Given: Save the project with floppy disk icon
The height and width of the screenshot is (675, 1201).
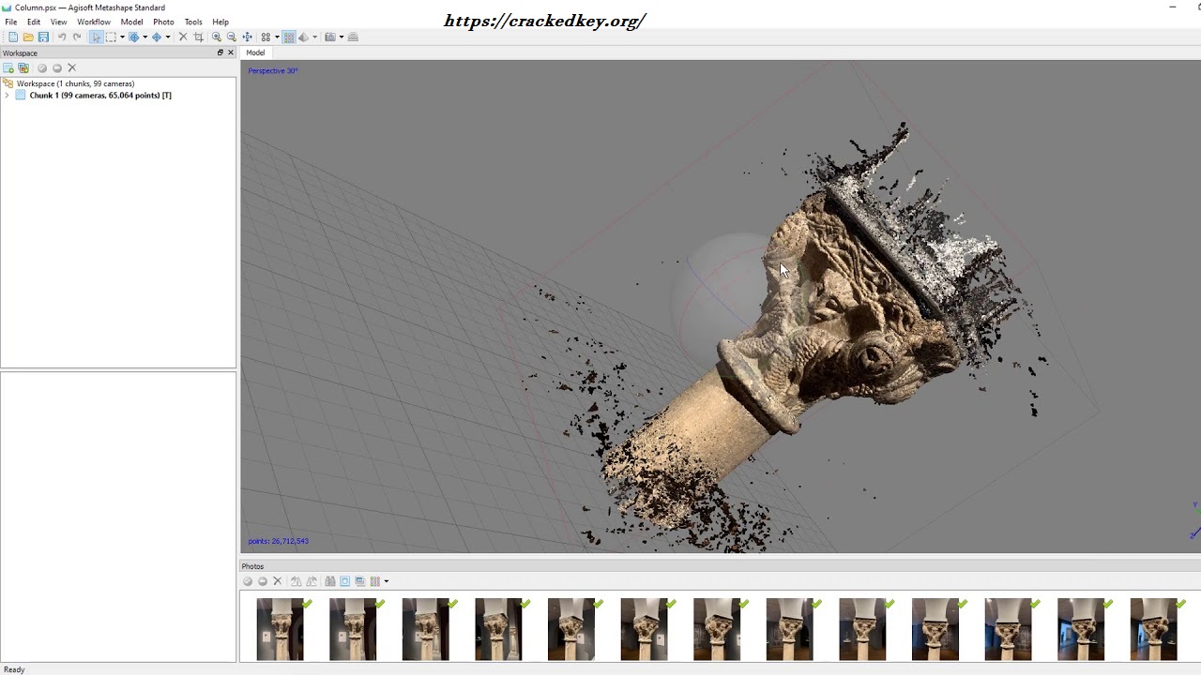Looking at the screenshot, I should click(43, 37).
